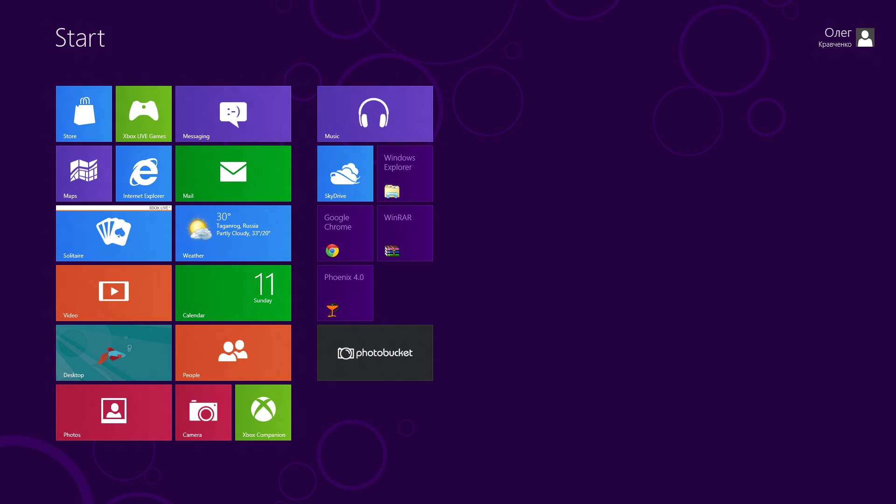The height and width of the screenshot is (504, 896).
Task: Open the Video tile
Action: [x=114, y=293]
